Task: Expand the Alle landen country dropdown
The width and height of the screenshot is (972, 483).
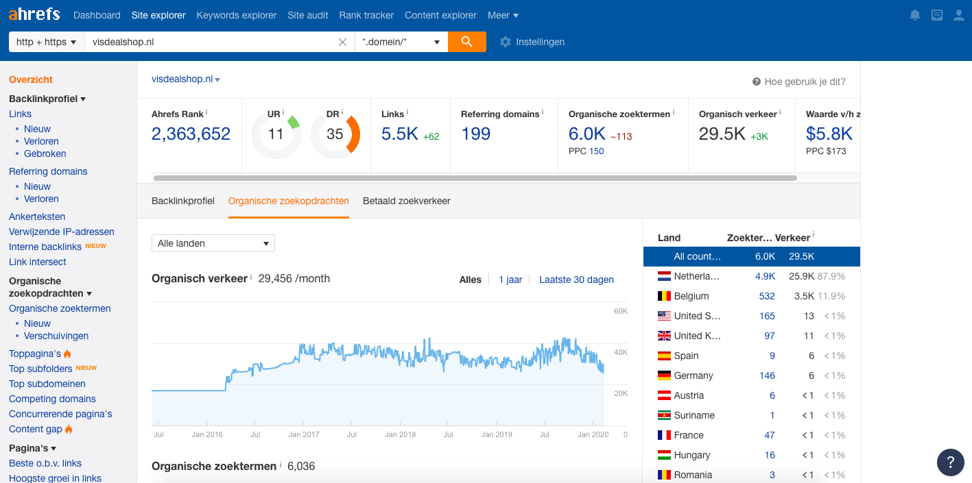Action: (213, 243)
